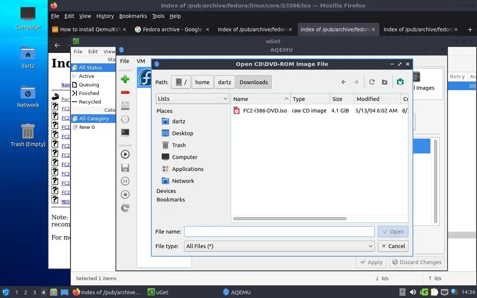477x298 pixels.
Task: Click the red minus Delete VM icon in AQEMU
Action: (x=125, y=92)
